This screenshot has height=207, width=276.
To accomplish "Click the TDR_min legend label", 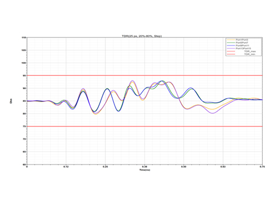I will tap(250, 54).
